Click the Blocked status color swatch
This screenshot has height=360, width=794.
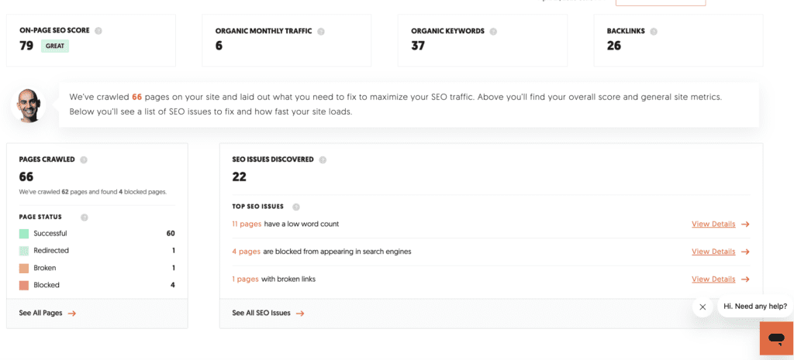(24, 285)
